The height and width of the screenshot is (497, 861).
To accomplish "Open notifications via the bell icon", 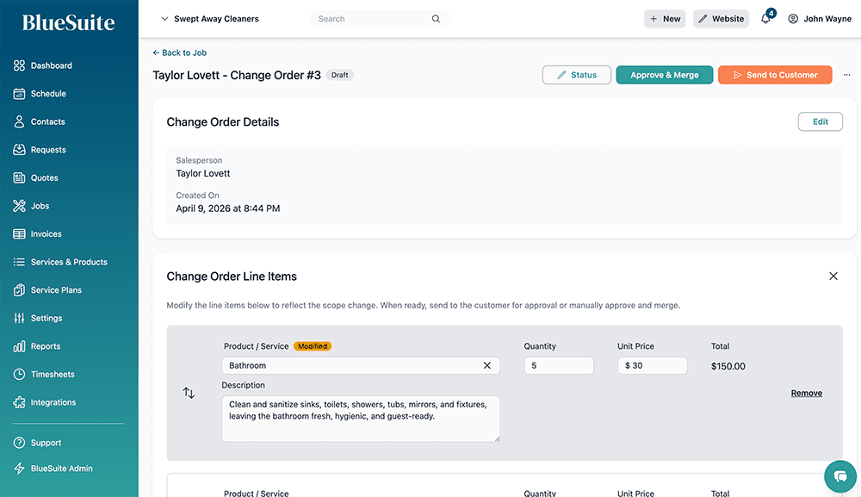I will (765, 19).
